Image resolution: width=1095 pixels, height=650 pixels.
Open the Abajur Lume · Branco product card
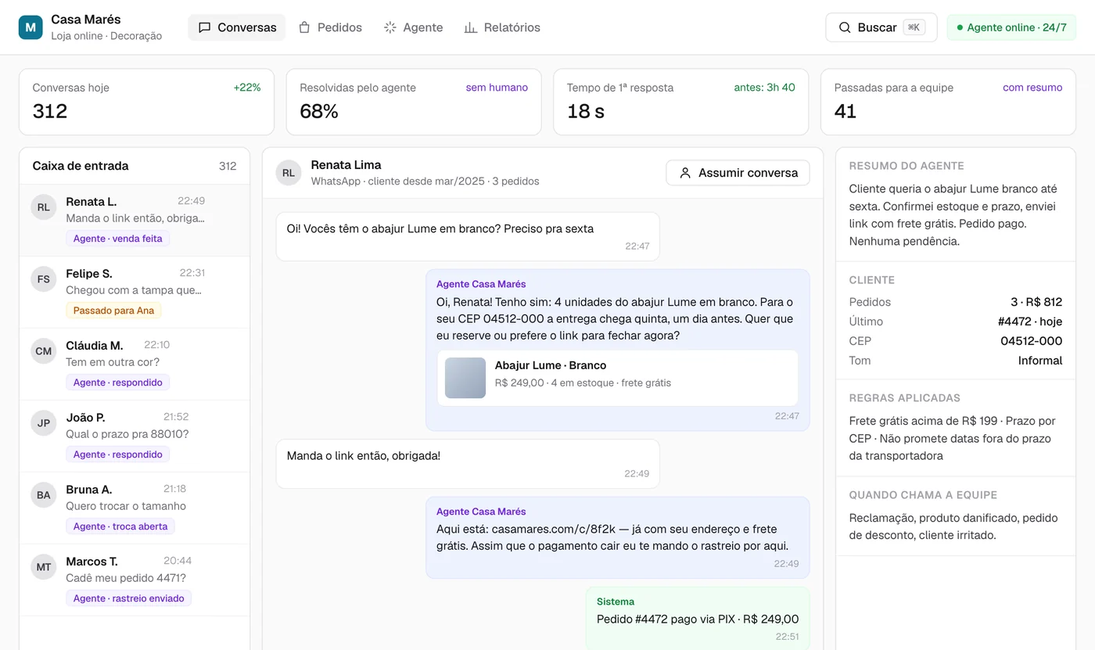618,378
